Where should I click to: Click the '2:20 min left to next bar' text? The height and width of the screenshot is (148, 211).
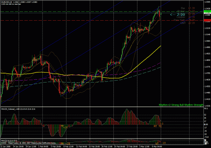(x=11, y=4)
